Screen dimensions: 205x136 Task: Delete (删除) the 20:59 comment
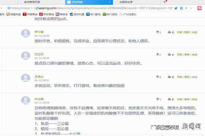pyautogui.click(x=187, y=99)
